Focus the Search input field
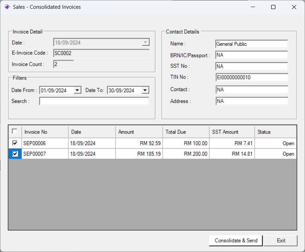Viewport: 305px width, 252px height. [94, 101]
